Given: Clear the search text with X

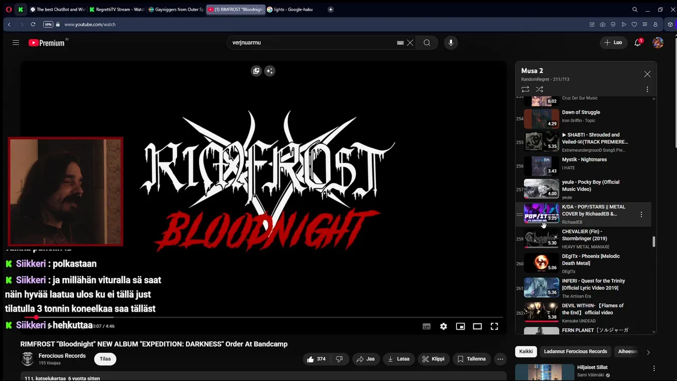Looking at the screenshot, I should [410, 43].
